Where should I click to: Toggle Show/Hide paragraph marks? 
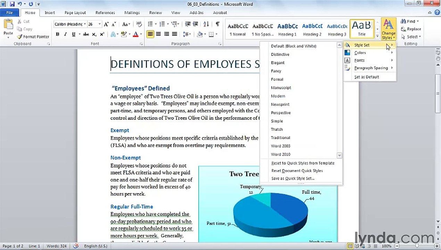[217, 24]
